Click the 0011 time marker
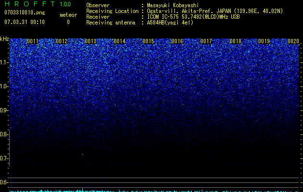Image resolution: width=303 pixels, height=192 pixels. coord(33,41)
